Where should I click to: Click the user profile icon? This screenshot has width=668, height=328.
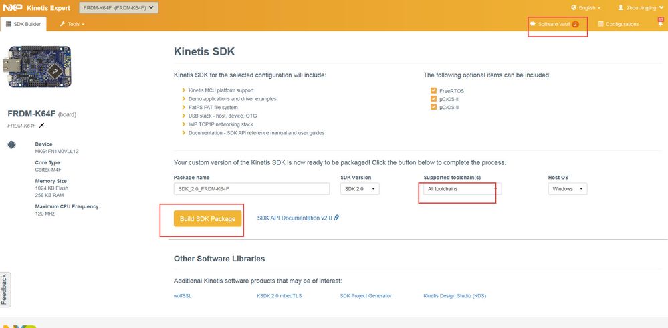point(620,8)
